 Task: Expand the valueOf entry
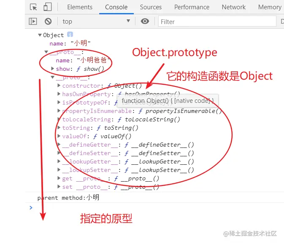pyautogui.click(x=59, y=136)
